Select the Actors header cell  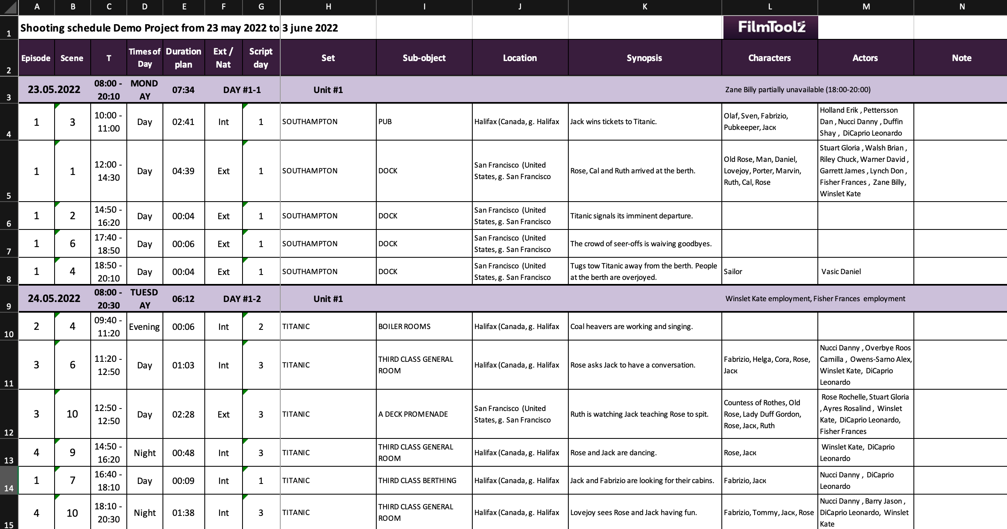pyautogui.click(x=865, y=58)
